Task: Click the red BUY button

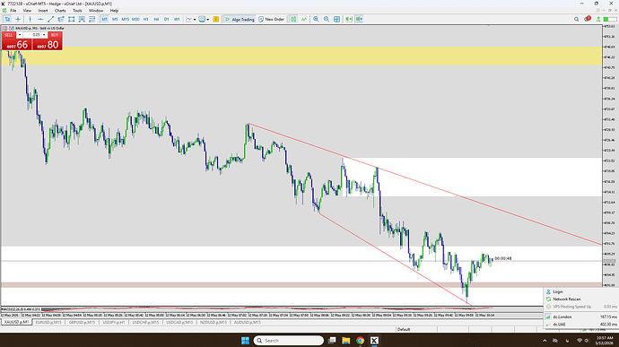Action: [55, 35]
